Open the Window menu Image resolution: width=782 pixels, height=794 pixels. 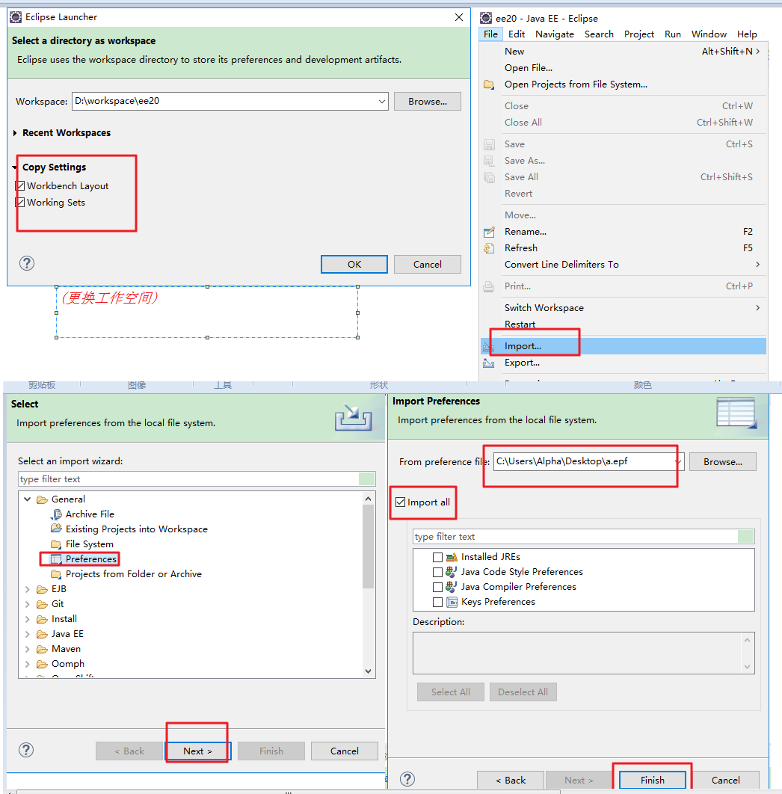709,34
